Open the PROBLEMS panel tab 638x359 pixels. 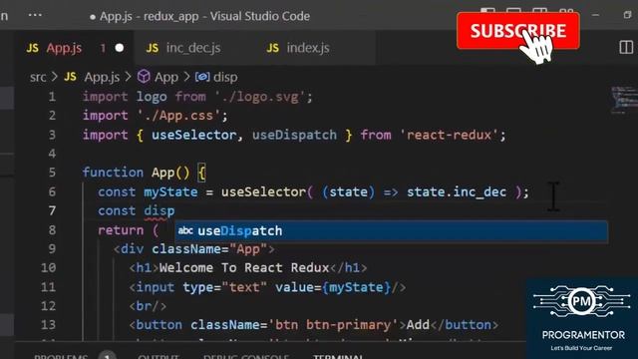tap(61, 357)
